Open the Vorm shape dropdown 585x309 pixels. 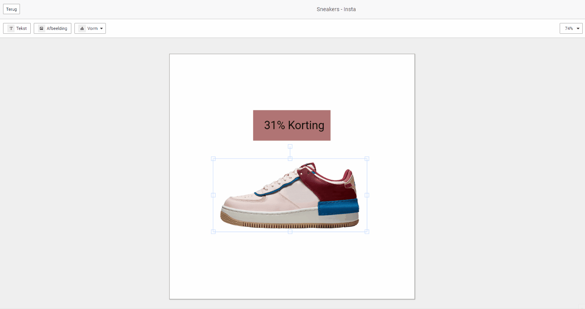[90, 28]
